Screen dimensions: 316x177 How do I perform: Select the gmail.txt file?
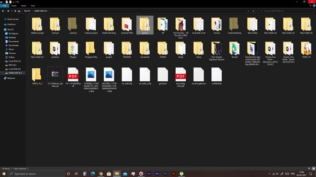point(163,76)
